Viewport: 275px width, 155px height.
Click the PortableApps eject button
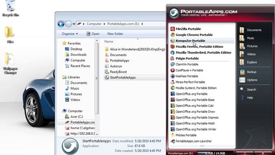click(244, 153)
